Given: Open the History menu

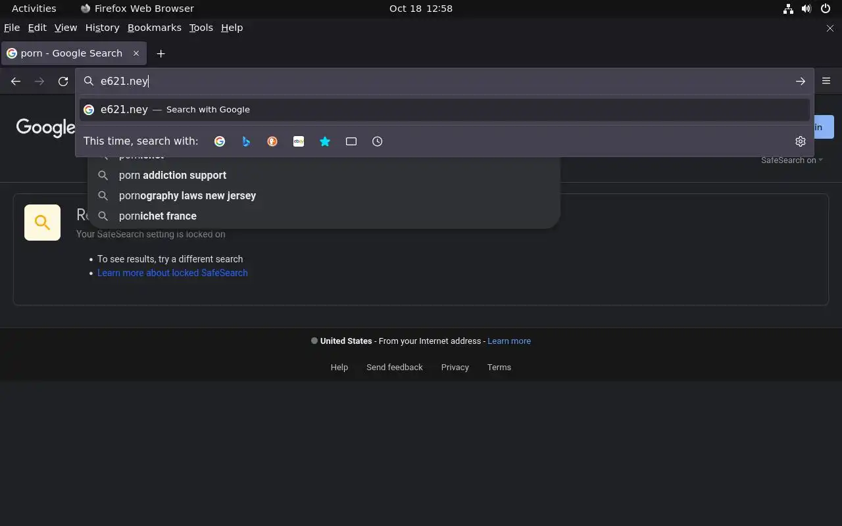Looking at the screenshot, I should click(x=102, y=28).
